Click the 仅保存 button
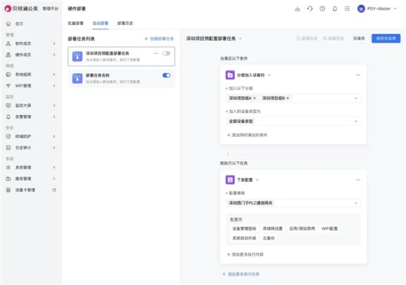Viewport: 406px width, 285px height. pyautogui.click(x=359, y=39)
